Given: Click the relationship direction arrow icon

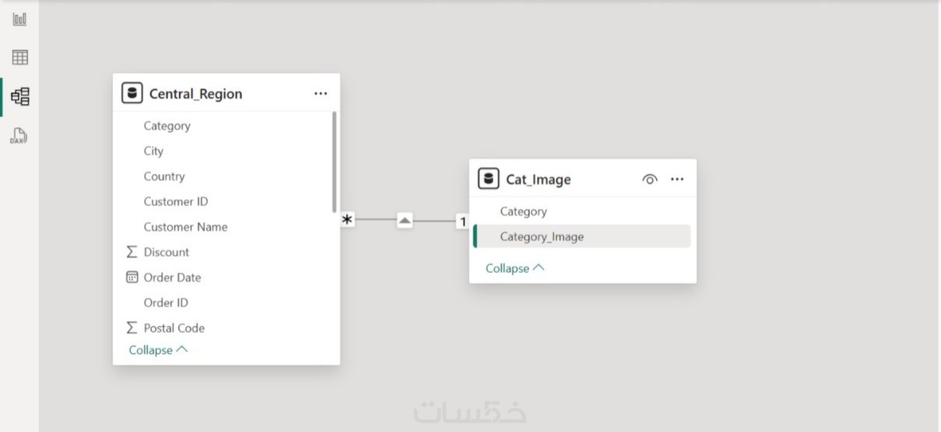Looking at the screenshot, I should [404, 221].
